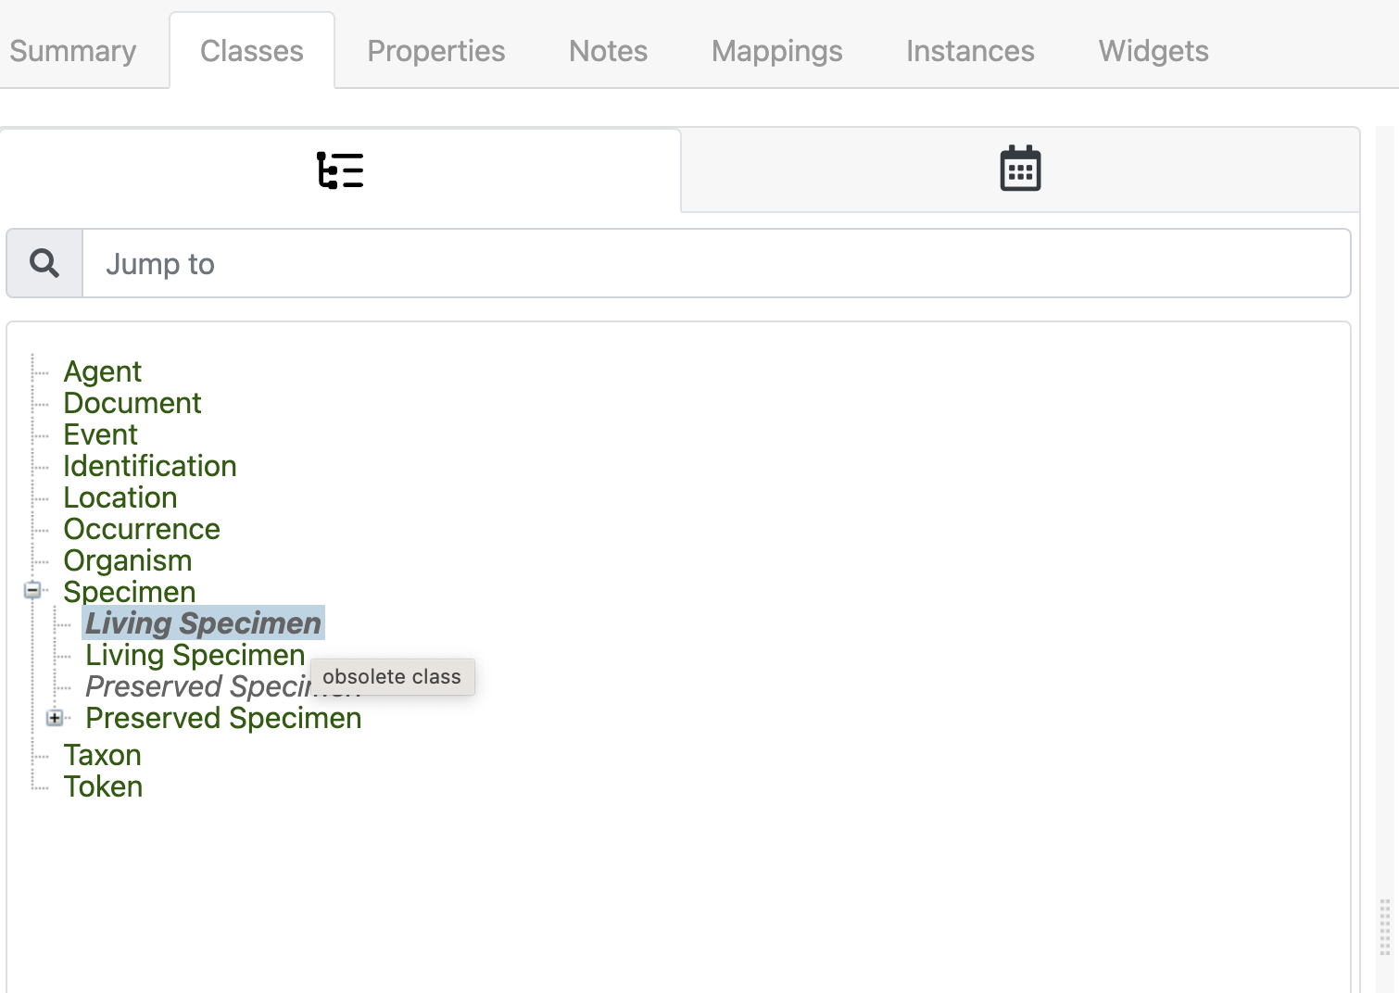Open the calendar view icon

click(x=1019, y=170)
